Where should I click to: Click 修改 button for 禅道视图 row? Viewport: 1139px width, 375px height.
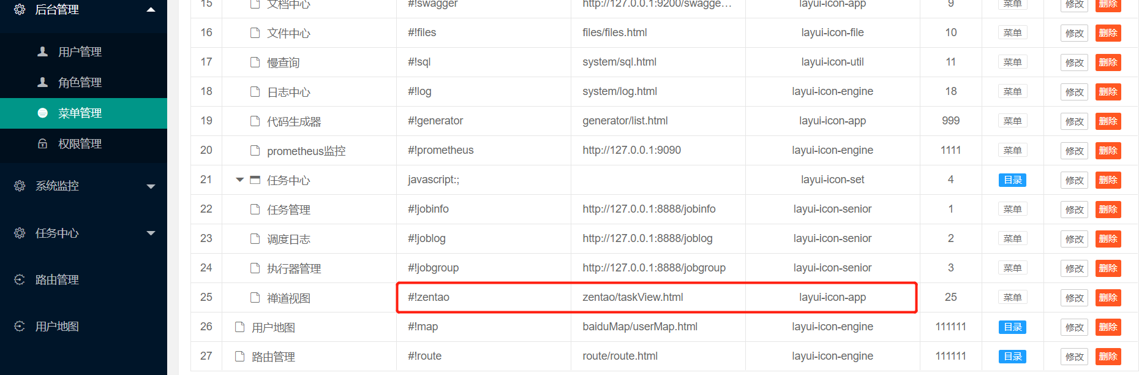(1074, 298)
